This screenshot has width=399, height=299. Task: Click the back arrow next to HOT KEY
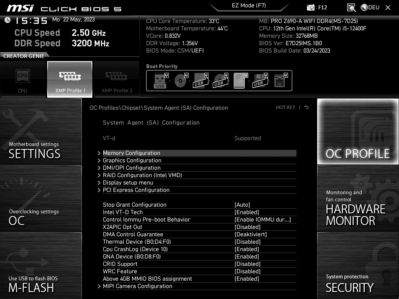pyautogui.click(x=306, y=107)
